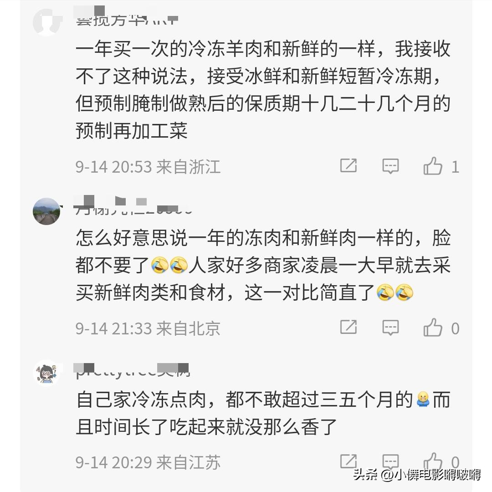Share the Jiangsu comment via share icon

348,461
